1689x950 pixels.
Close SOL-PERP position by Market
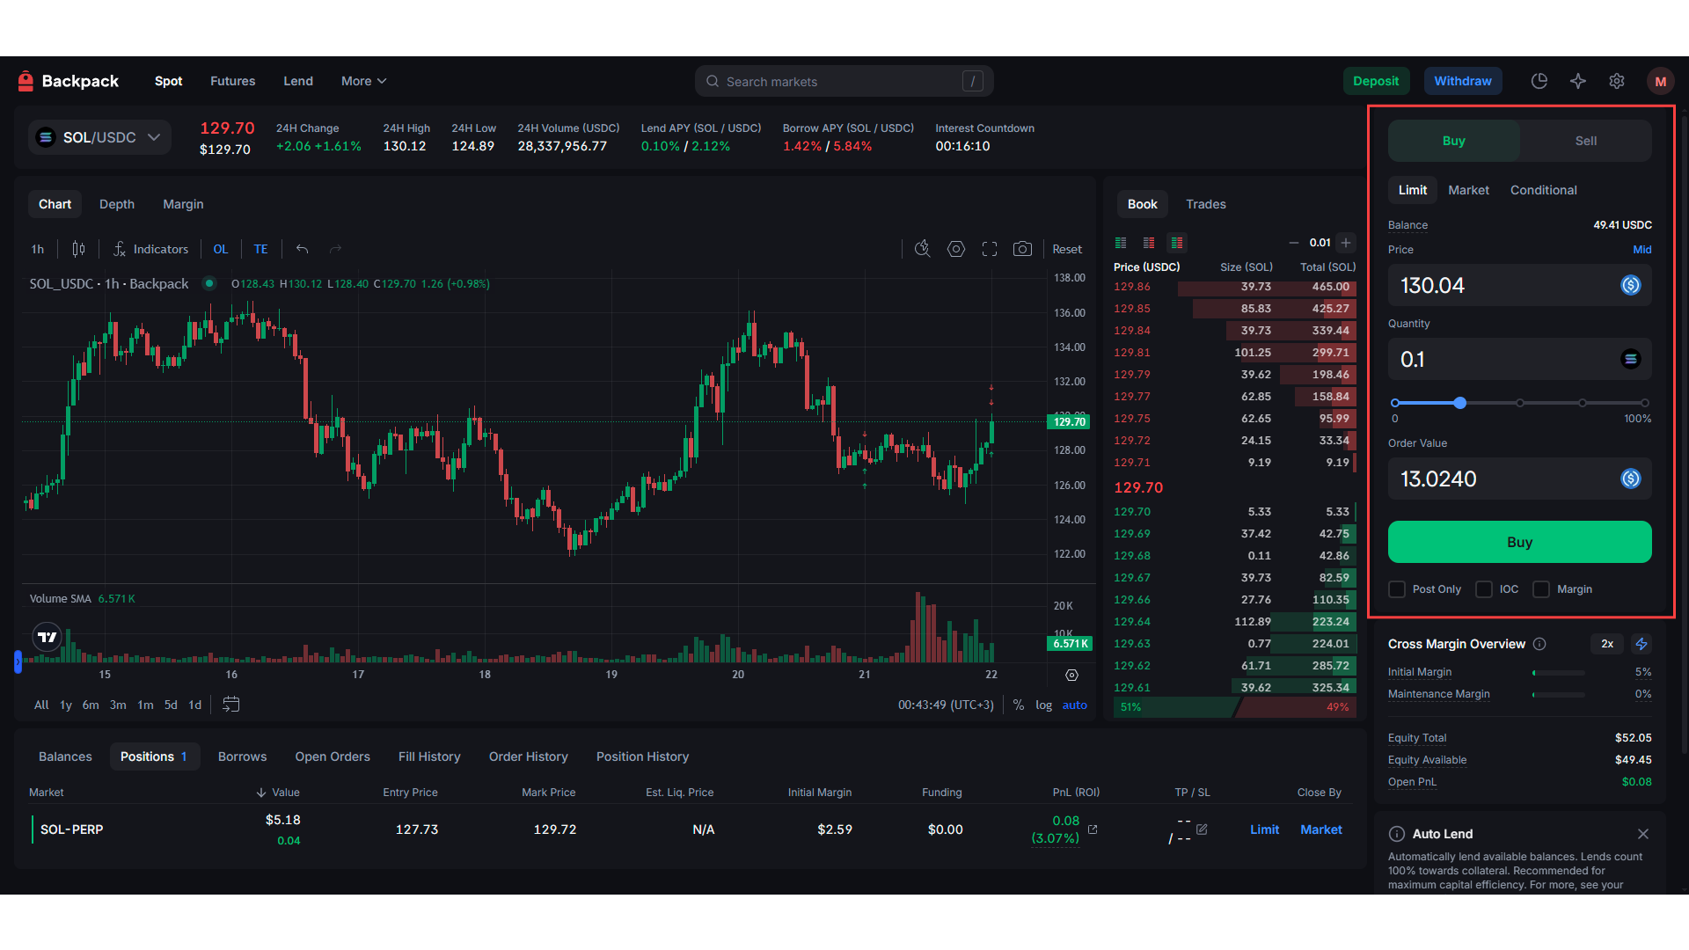[x=1321, y=829]
